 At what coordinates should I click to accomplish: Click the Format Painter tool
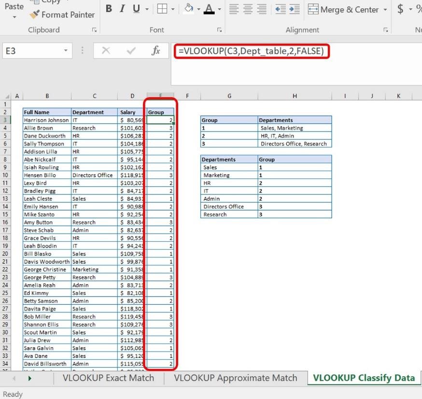(x=61, y=15)
